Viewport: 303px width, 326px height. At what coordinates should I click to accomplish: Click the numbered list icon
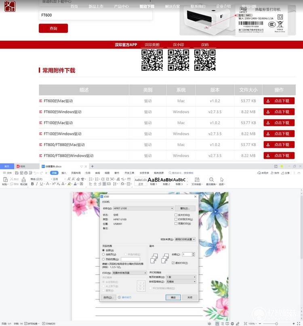97,179
